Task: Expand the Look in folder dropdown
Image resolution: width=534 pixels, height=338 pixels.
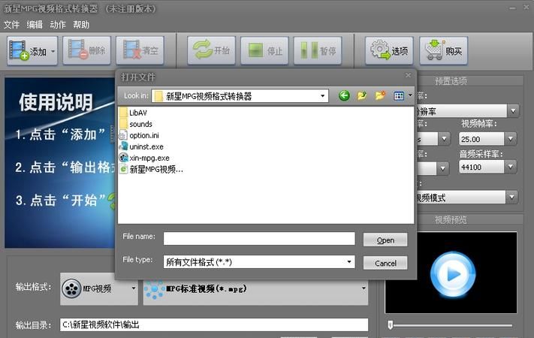Action: [322, 95]
